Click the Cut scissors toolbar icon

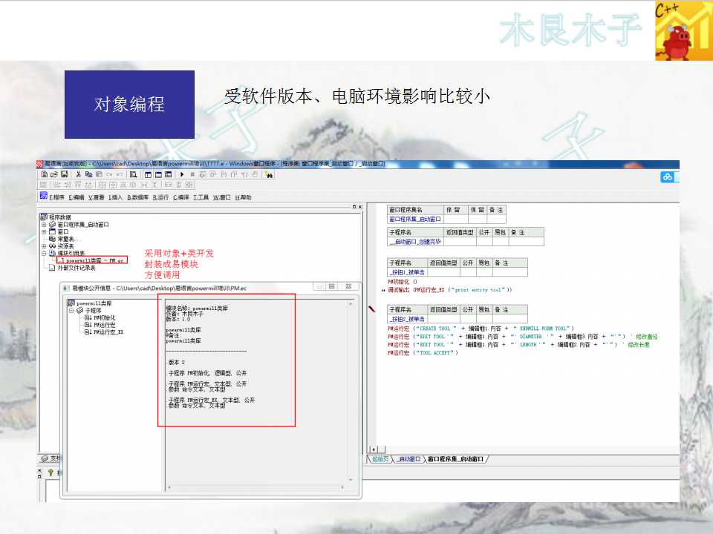(x=78, y=174)
